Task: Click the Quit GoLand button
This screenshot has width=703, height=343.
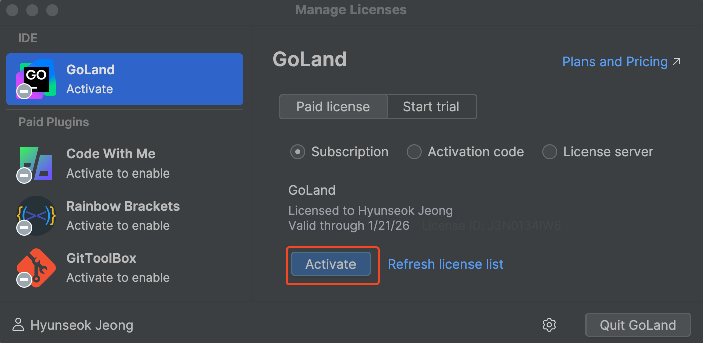Action: click(638, 325)
